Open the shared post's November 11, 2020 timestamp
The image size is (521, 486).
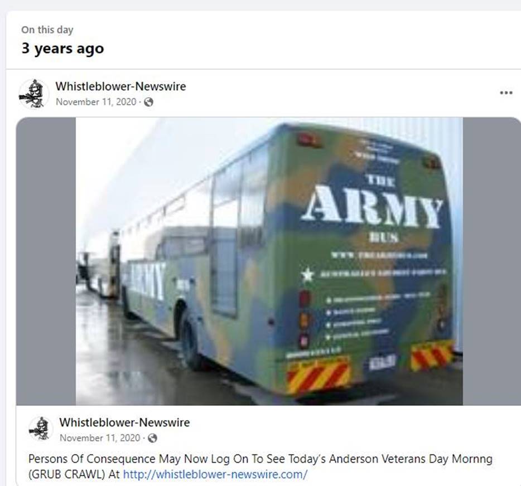pyautogui.click(x=100, y=438)
